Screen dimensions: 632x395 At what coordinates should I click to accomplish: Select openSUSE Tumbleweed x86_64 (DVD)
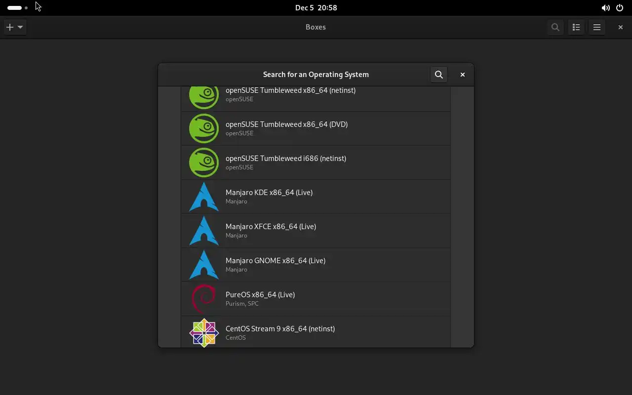(x=316, y=128)
